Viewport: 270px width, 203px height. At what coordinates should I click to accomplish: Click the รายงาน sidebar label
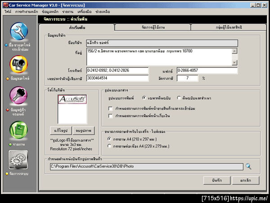click(18, 144)
